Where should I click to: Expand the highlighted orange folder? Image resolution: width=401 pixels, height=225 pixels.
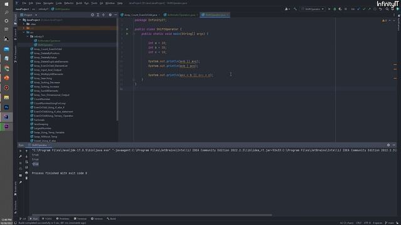click(24, 28)
